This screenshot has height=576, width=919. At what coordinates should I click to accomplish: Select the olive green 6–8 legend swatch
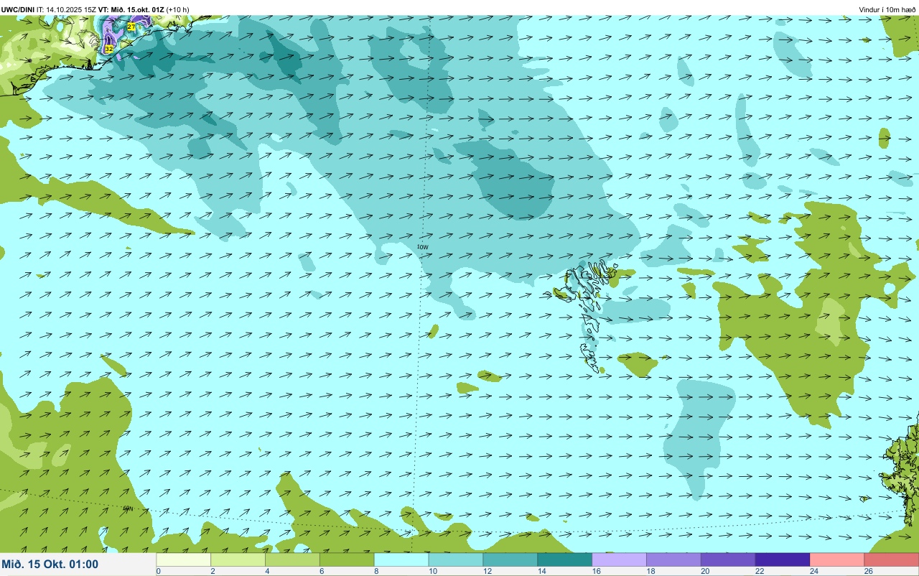pos(347,559)
